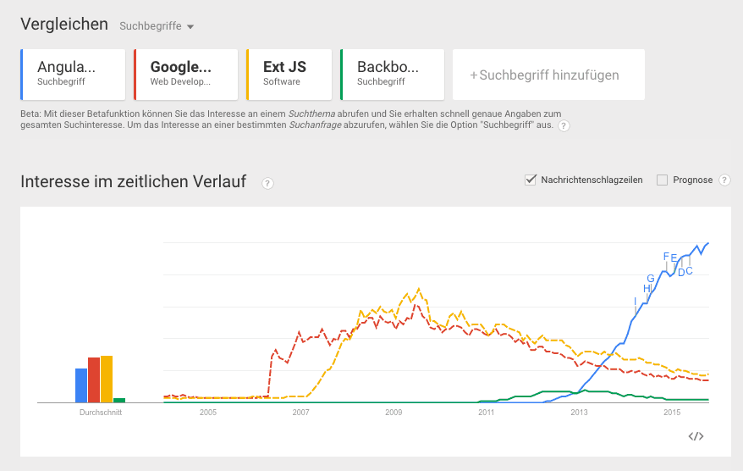
Task: Click news headline marker F on chart
Action: pyautogui.click(x=666, y=256)
